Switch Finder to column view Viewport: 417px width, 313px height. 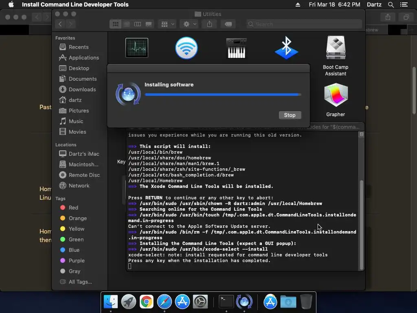138,24
